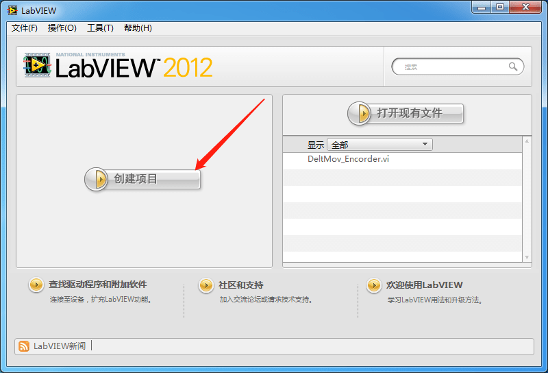Click the play arrow on 创建项目 button

[x=97, y=179]
